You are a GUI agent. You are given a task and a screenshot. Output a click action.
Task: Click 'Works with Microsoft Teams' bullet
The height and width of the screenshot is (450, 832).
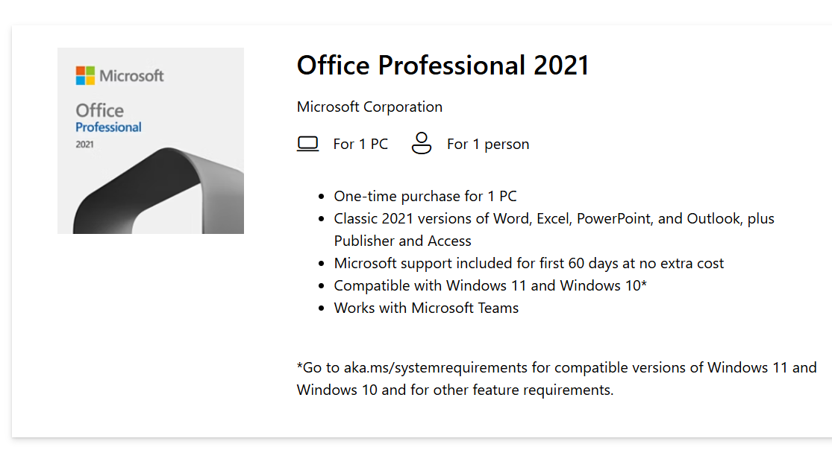point(426,308)
